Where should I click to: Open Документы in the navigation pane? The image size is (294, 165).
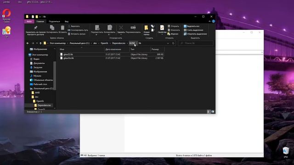point(39,63)
